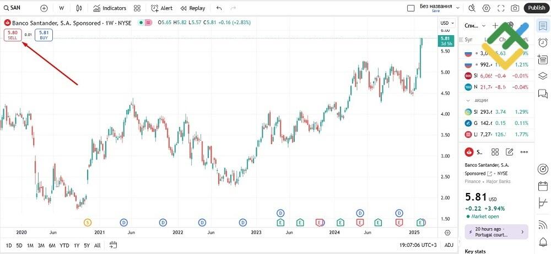This screenshot has width=551, height=254.
Task: Open the quick search icon
Action: [x=471, y=8]
